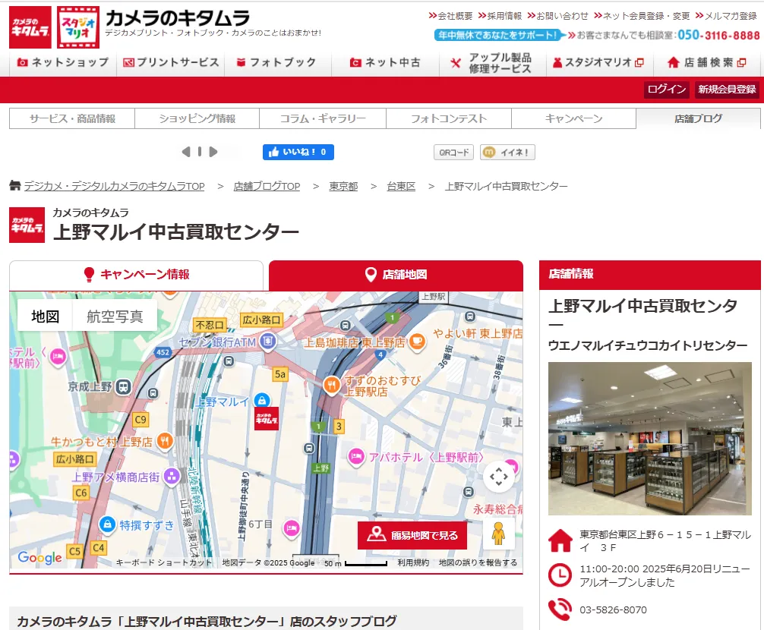Viewport: 764px width, 630px height.
Task: Go to 東京都 breadcrumb link
Action: 343,186
